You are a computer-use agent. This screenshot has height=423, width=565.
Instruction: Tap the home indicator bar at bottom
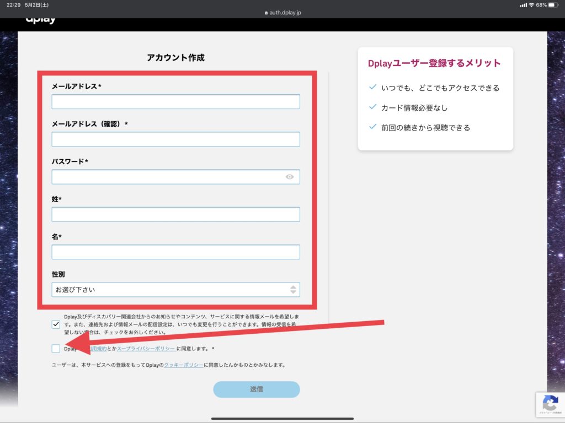[x=282, y=419]
